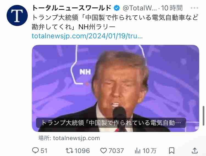This screenshot has height=156, width=206.
Task: Click the share upload icon
Action: [195, 151]
